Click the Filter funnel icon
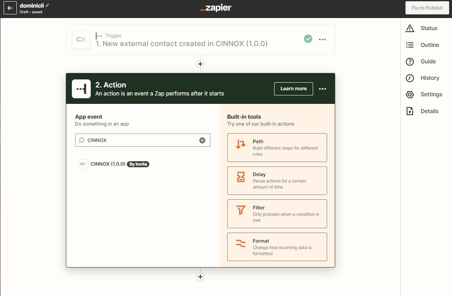 tap(241, 210)
